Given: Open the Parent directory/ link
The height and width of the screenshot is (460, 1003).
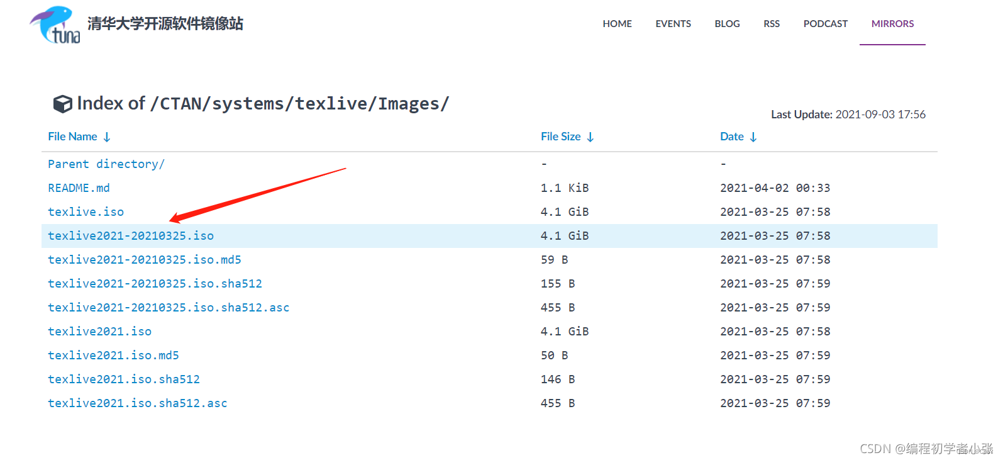Looking at the screenshot, I should (106, 164).
